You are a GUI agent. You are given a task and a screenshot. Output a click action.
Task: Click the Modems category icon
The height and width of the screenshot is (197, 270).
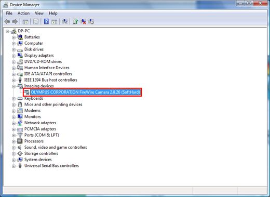[x=20, y=111]
